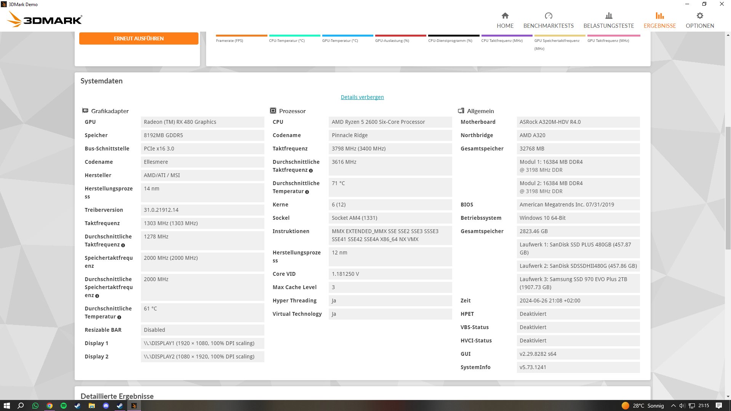The height and width of the screenshot is (411, 731).
Task: Open BELASTUNGSTESTE tab
Action: 608,20
